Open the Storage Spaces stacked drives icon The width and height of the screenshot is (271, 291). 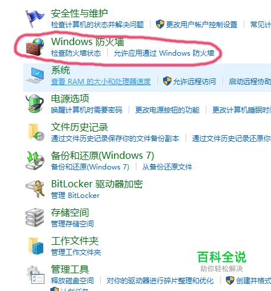[x=34, y=218]
